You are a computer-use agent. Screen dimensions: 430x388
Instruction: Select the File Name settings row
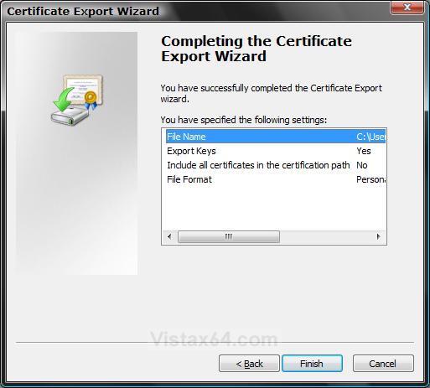276,137
